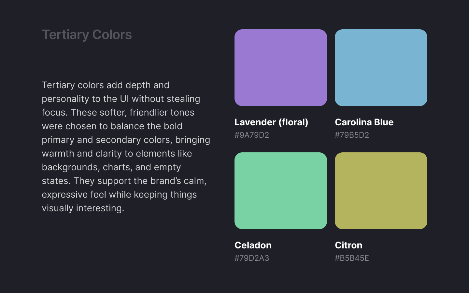Click hex code #79D2A3
Image resolution: width=469 pixels, height=293 pixels.
(x=252, y=258)
